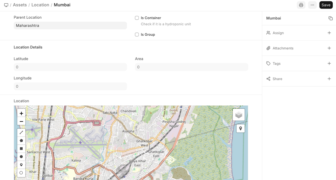Enable the Is Container checkbox

pos(137,18)
